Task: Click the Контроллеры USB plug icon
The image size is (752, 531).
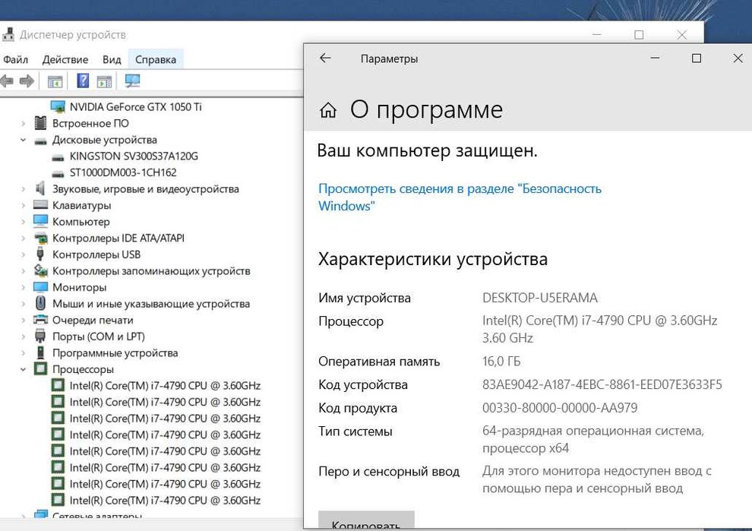Action: coord(40,254)
